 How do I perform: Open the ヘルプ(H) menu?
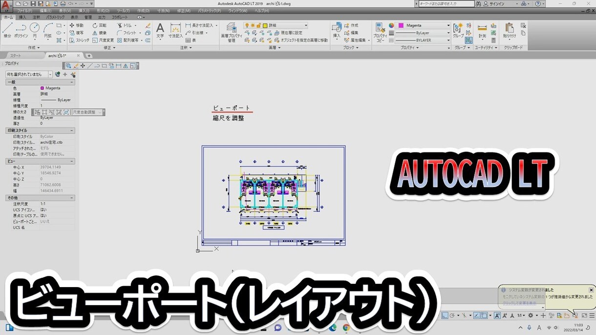click(262, 10)
